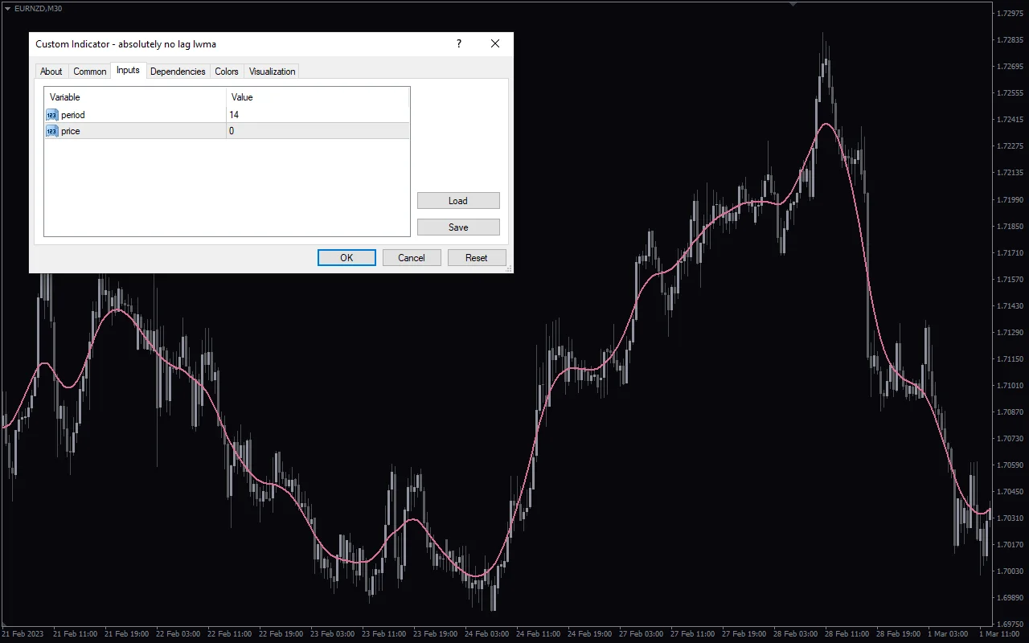This screenshot has width=1029, height=643.
Task: Cancel the indicator dialog
Action: pos(412,257)
